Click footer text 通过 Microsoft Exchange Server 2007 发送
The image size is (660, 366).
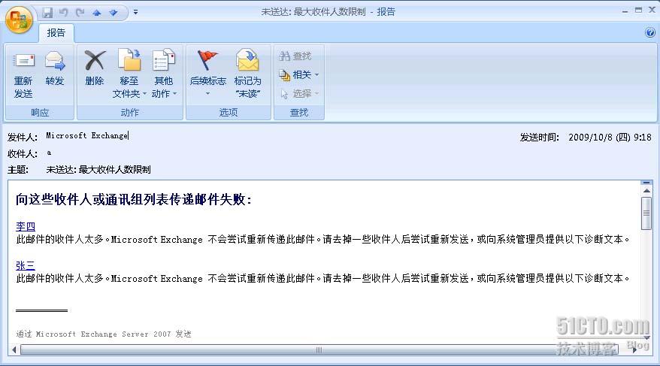[x=104, y=334]
